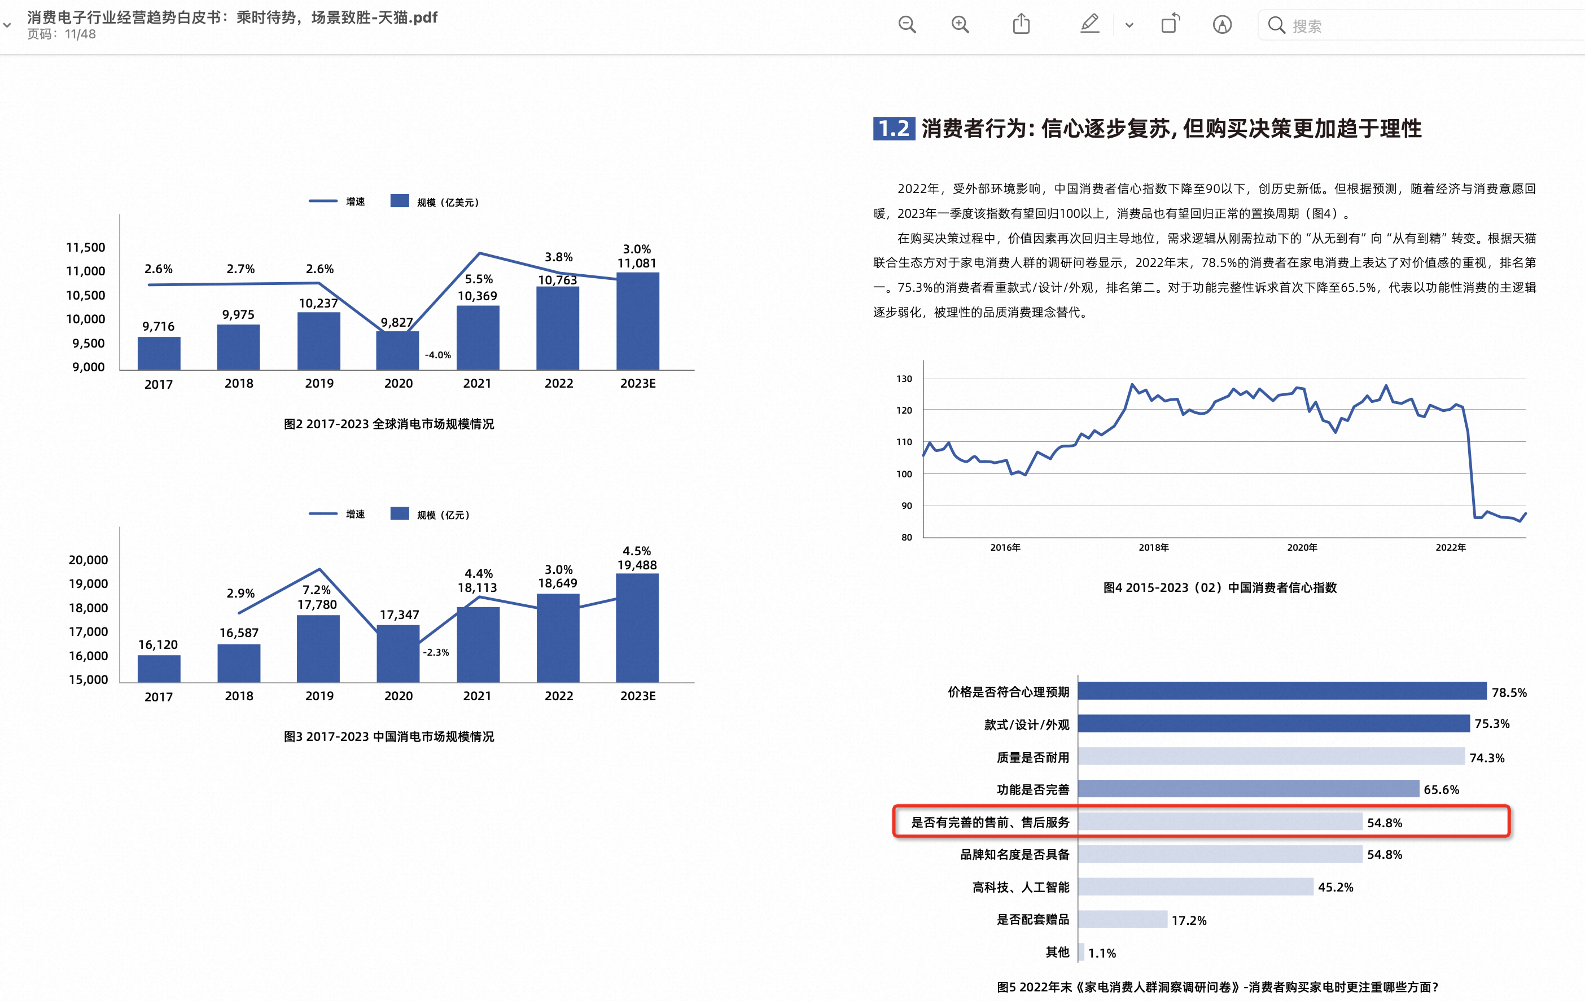The width and height of the screenshot is (1585, 1001).
Task: Click the zoom in magnifier icon
Action: [960, 25]
